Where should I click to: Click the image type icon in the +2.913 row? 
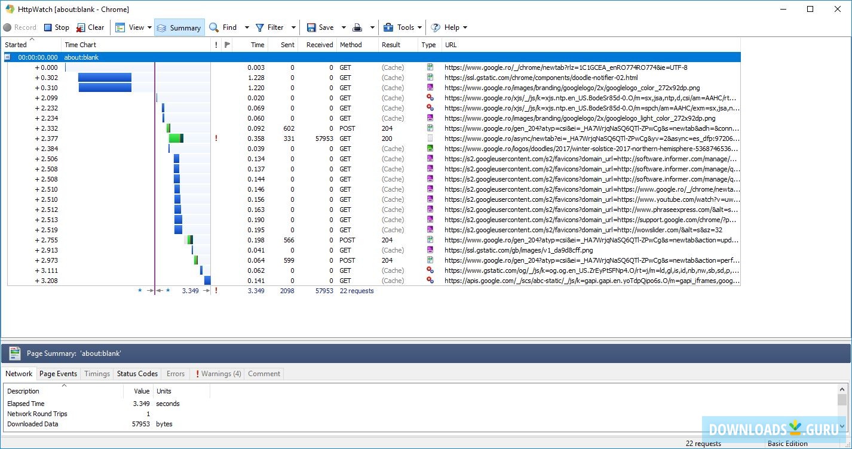click(430, 250)
